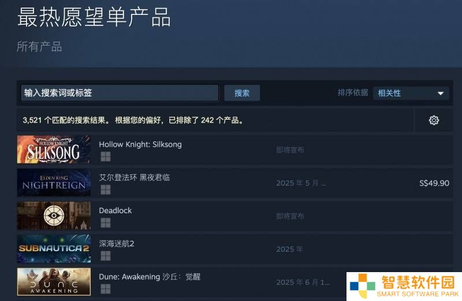462x301 pixels.
Task: Open the 智慧软件园 watermark logo
Action: [x=404, y=286]
